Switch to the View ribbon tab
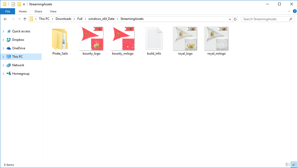This screenshot has height=168, width=298. pos(53,11)
